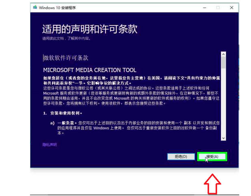This screenshot has width=251, height=196.
Task: Click the 拒绝(D) decline button
Action: 180,156
